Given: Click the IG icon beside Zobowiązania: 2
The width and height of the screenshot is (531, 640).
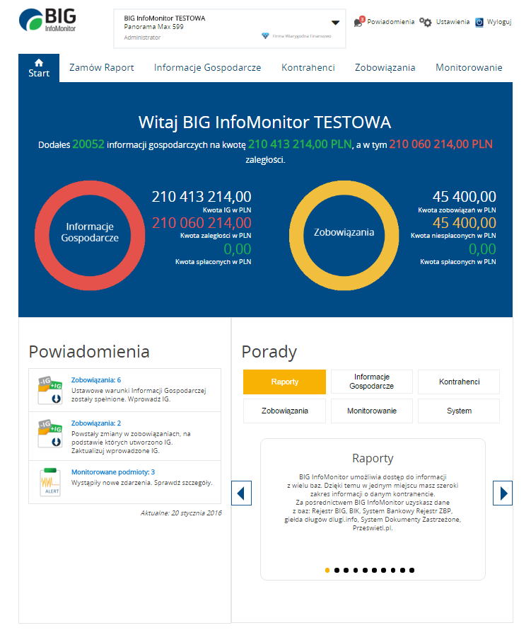Looking at the screenshot, I should [x=50, y=433].
